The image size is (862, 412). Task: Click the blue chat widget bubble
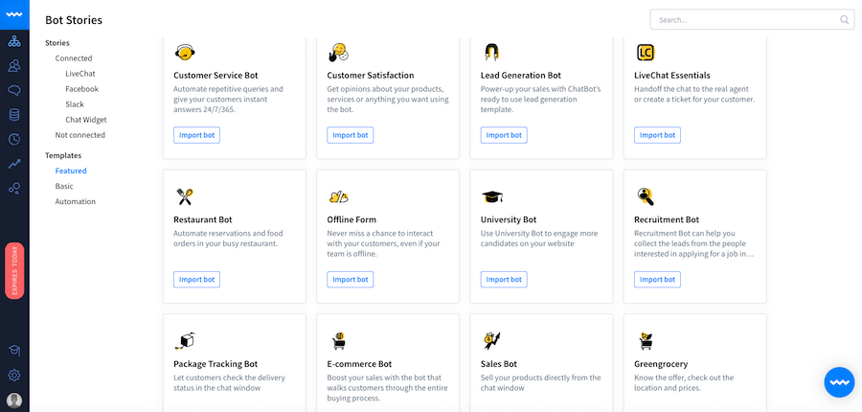(839, 382)
